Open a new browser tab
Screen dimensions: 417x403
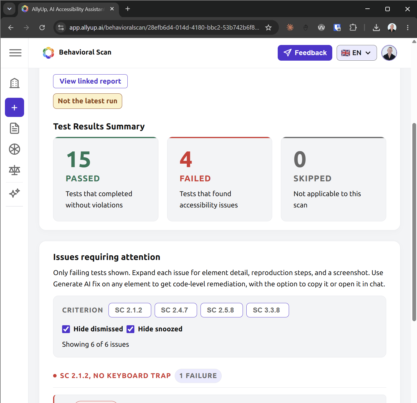coord(128,9)
